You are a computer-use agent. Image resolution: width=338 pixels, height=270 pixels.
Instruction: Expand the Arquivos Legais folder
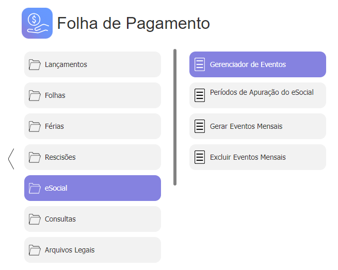[x=92, y=250]
